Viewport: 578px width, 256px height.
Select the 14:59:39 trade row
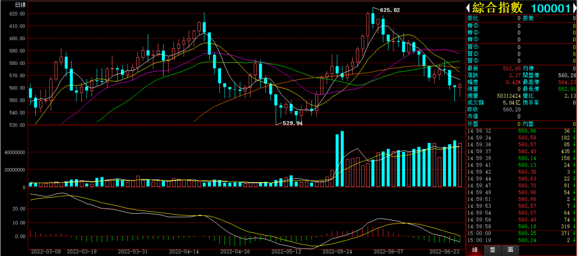[x=522, y=158]
